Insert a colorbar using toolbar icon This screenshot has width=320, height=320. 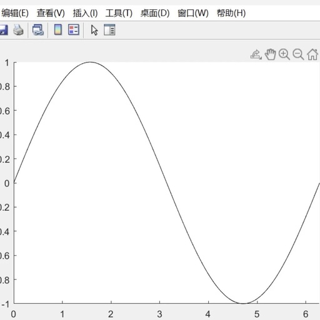[58, 29]
